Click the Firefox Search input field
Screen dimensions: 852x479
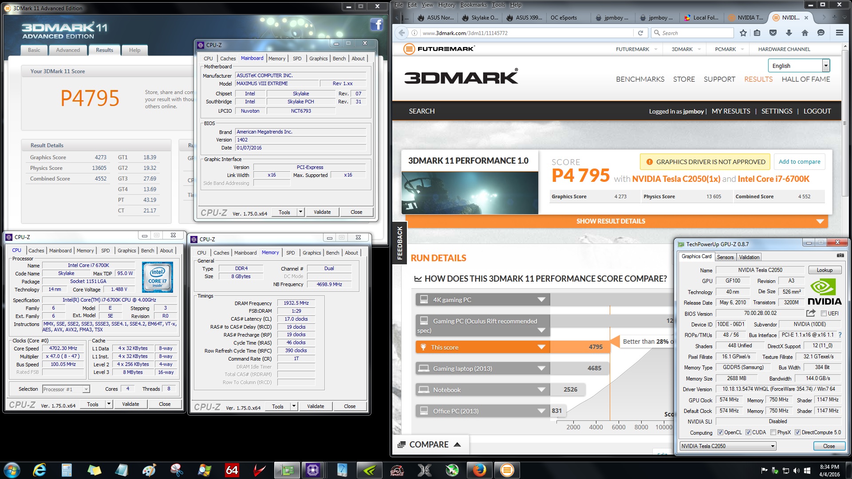(692, 33)
